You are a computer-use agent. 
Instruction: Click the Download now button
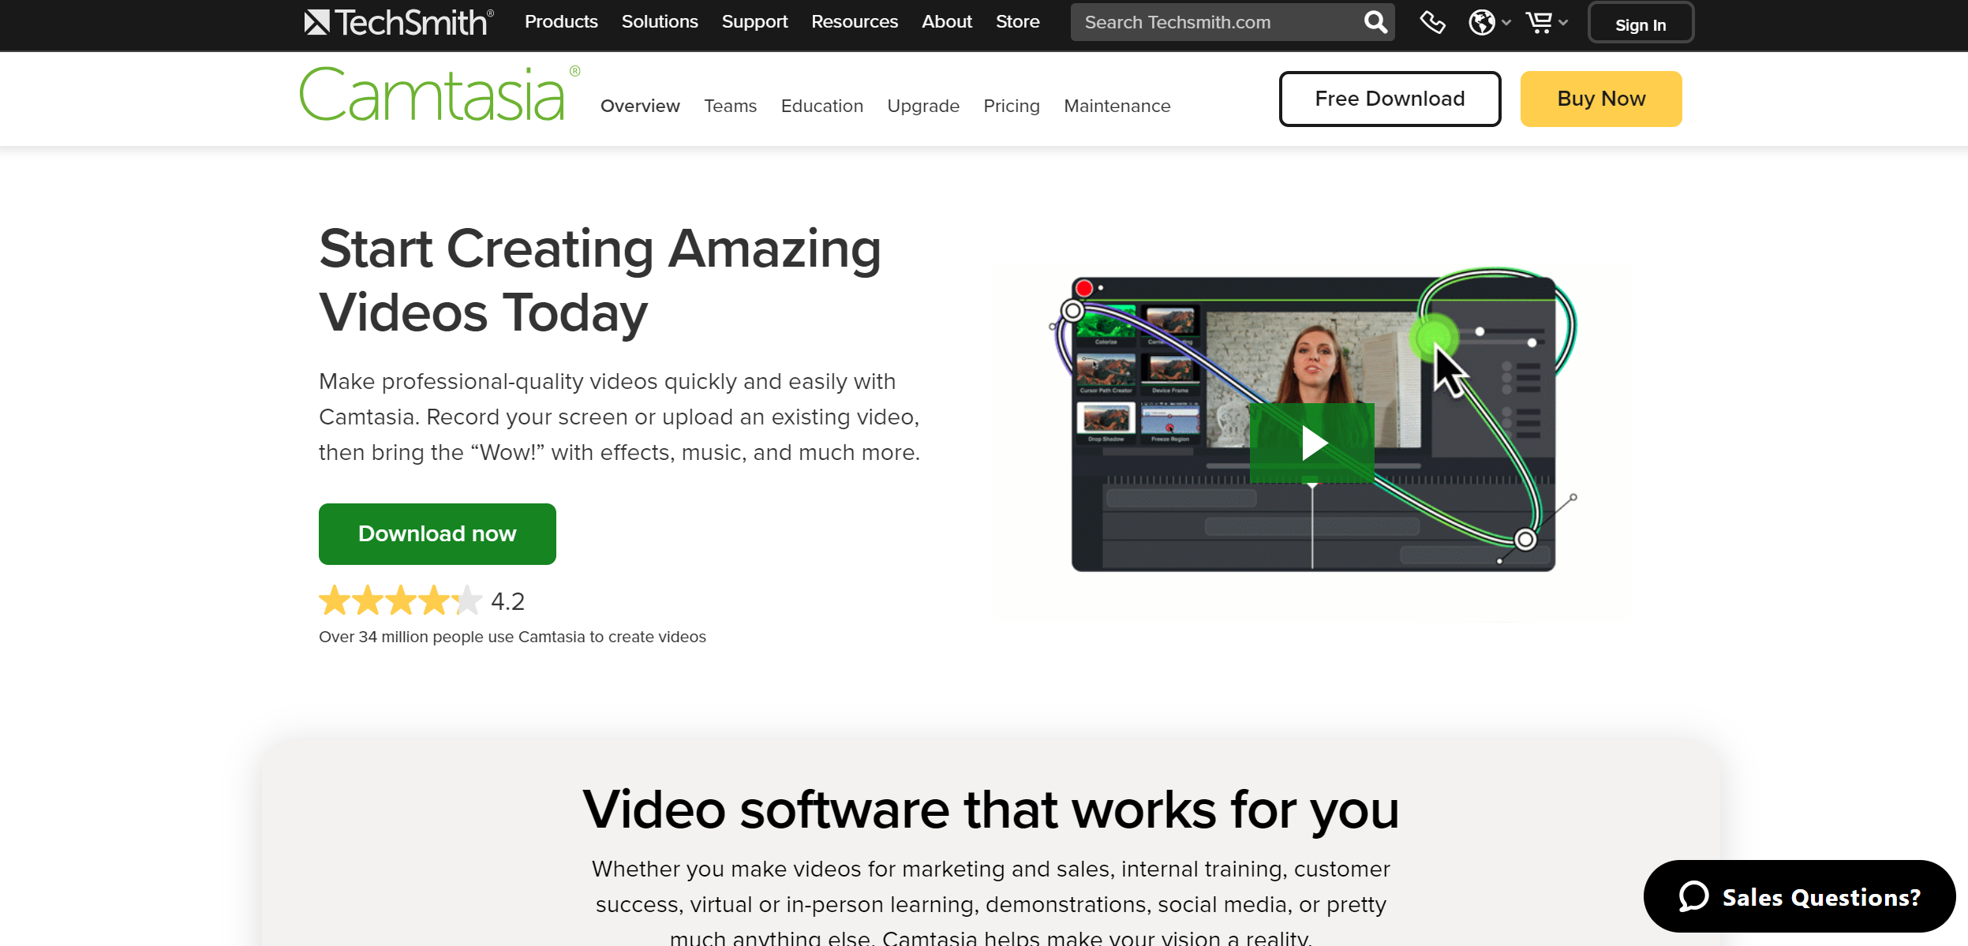coord(437,533)
